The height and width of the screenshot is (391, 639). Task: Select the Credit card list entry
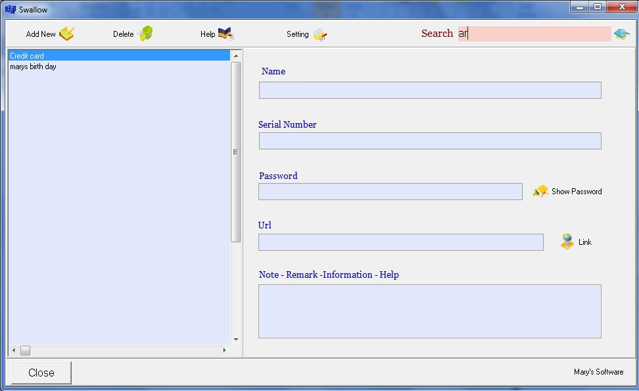click(27, 56)
